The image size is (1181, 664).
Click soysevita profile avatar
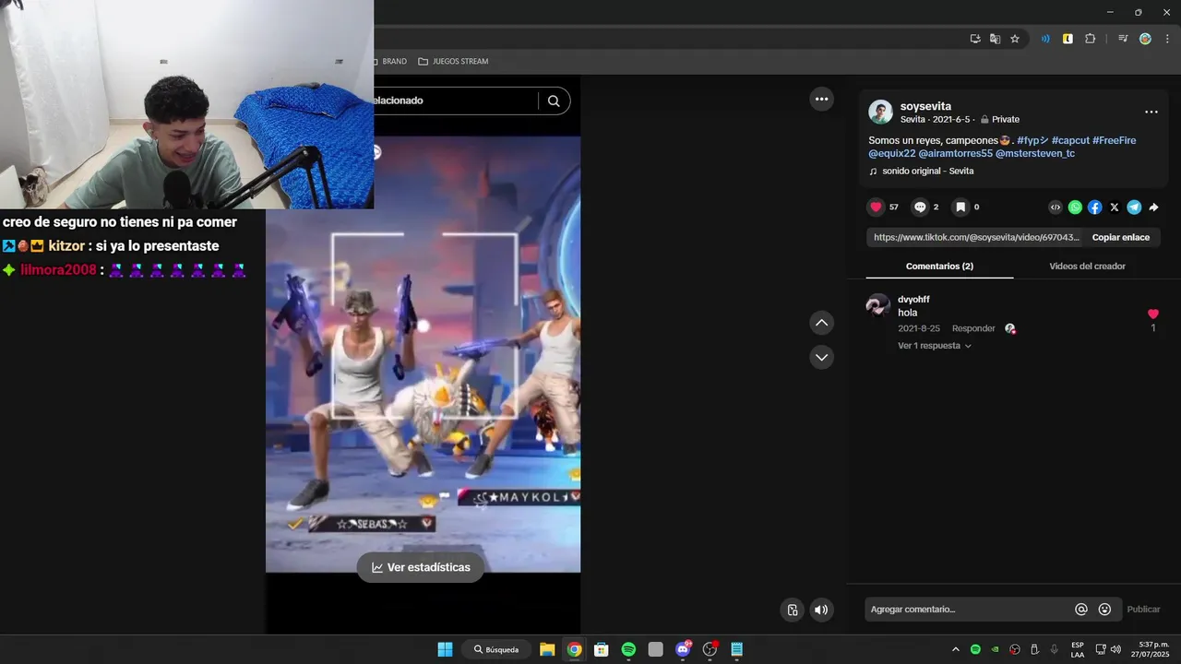click(x=881, y=113)
